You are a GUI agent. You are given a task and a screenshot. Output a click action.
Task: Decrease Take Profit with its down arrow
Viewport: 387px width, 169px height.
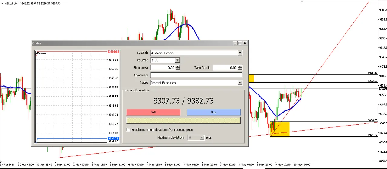coord(240,69)
